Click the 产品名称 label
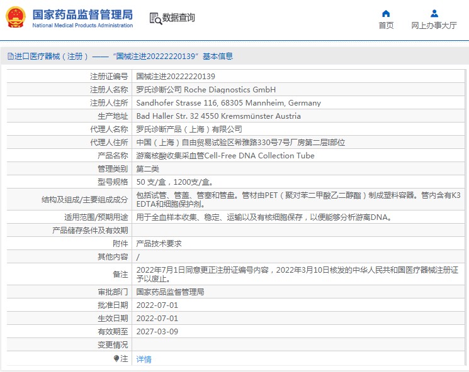This screenshot has height=372, width=469. (113, 156)
